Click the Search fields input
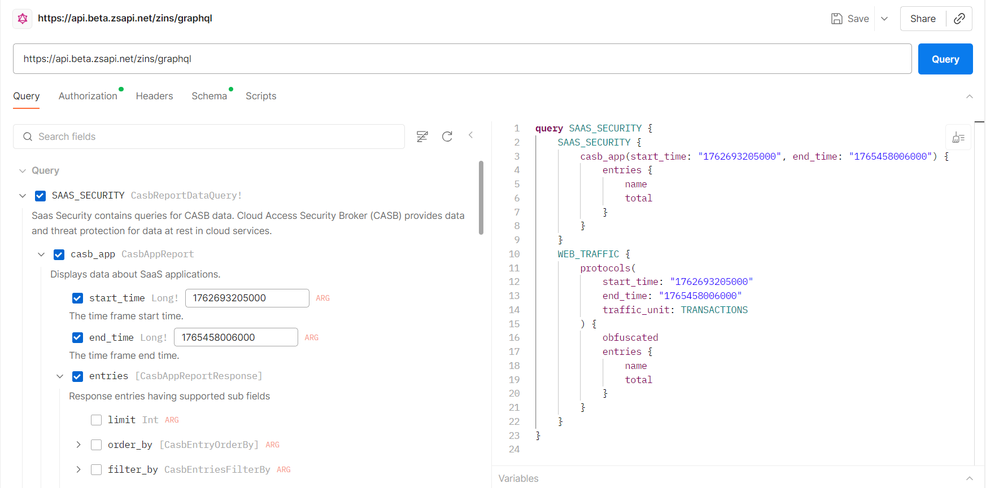 click(x=209, y=137)
